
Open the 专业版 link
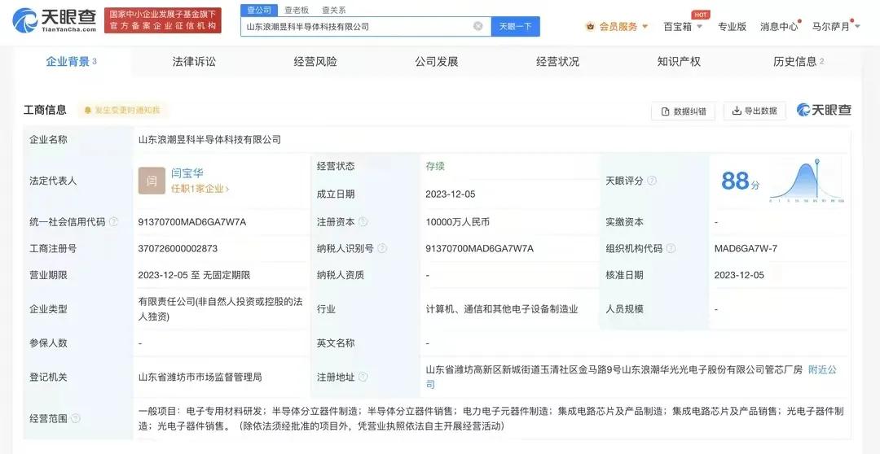pyautogui.click(x=732, y=26)
